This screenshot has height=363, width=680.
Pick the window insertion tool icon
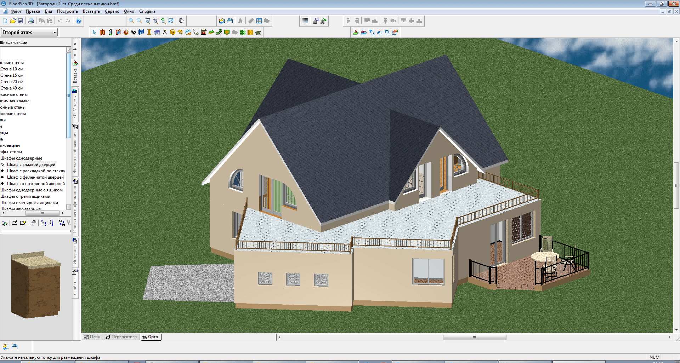118,32
